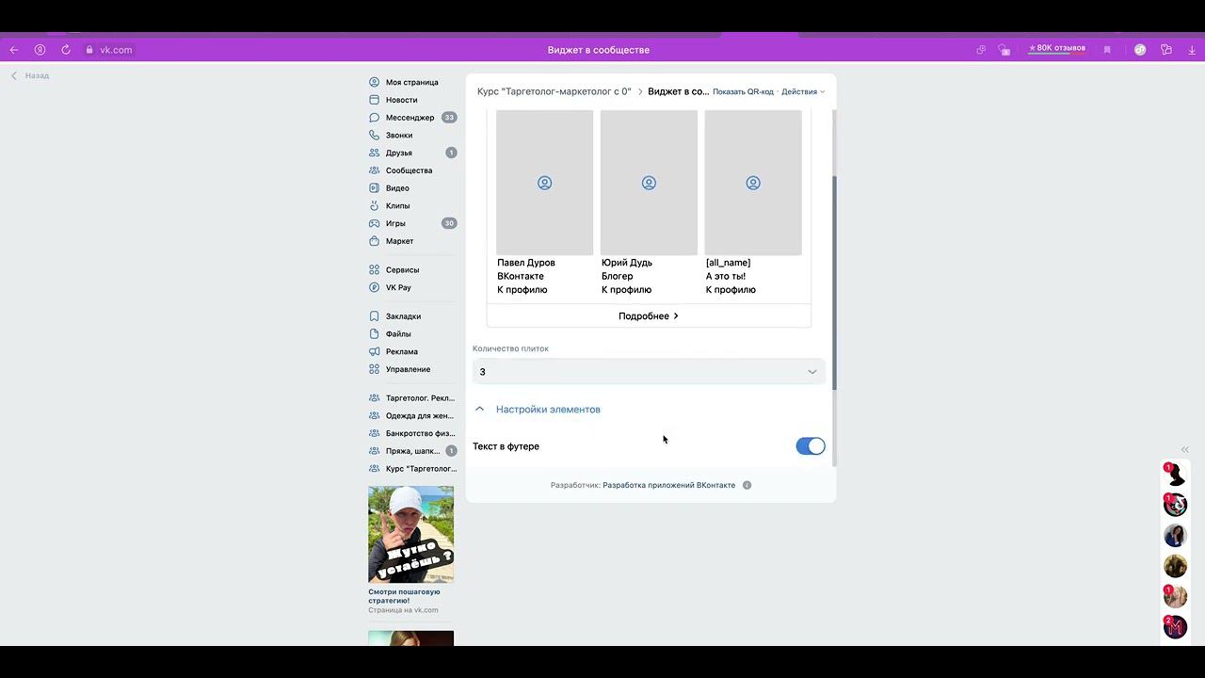Click the Игры gamepad icon
The height and width of the screenshot is (678, 1205).
pyautogui.click(x=375, y=223)
